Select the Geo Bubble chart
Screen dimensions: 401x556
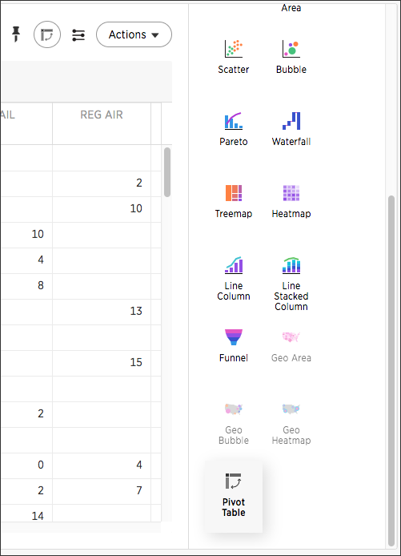[234, 423]
